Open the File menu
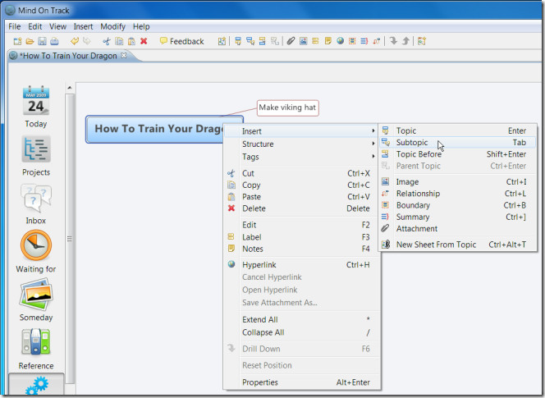Screen dimensions: 545x398 tap(15, 26)
